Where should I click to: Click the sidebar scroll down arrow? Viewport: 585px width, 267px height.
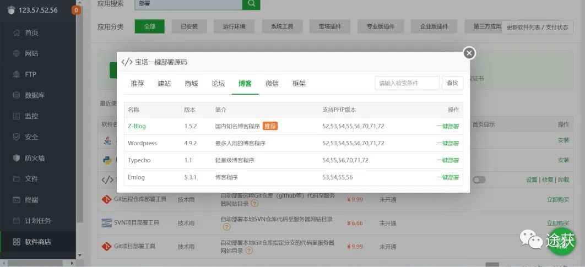pos(79,255)
